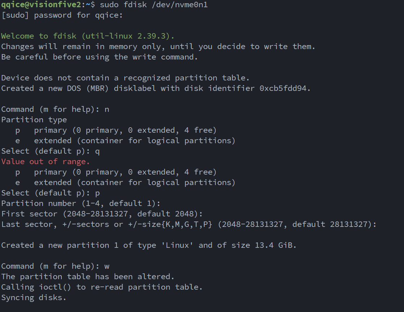Click the 'Partition type' heading line

[34, 120]
